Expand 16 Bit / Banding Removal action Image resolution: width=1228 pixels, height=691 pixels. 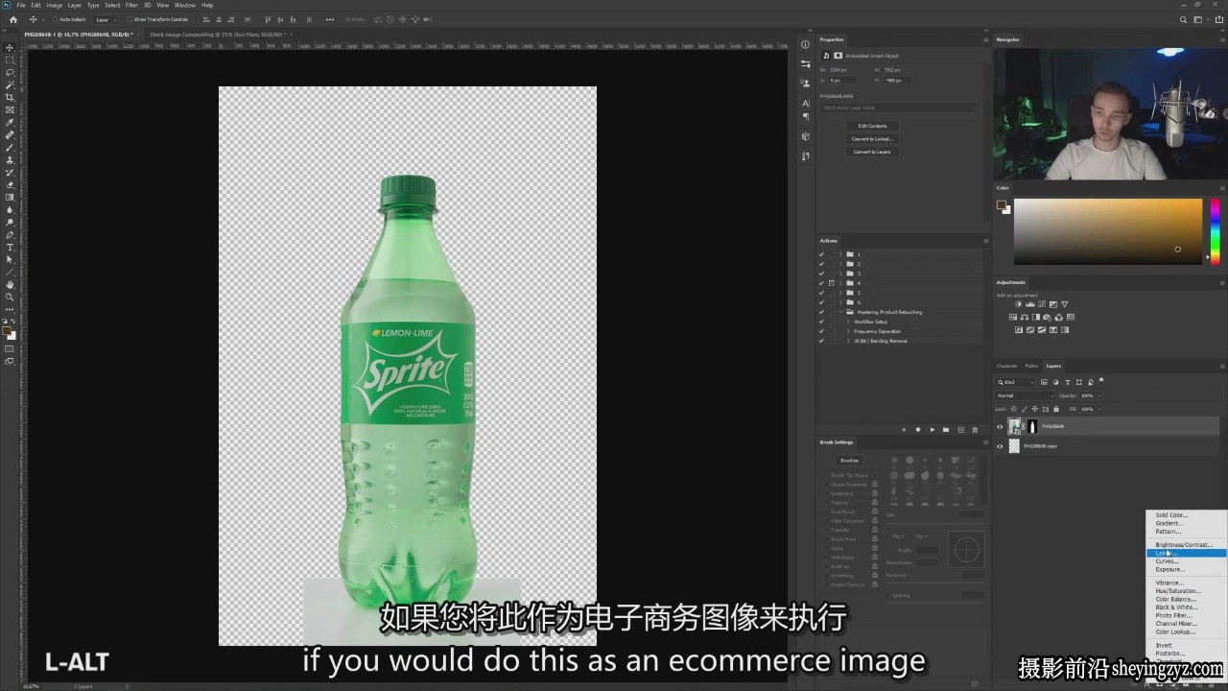point(848,341)
